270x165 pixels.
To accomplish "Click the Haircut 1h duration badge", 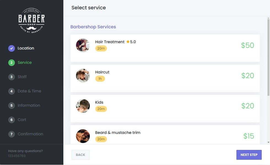I will tap(100, 79).
